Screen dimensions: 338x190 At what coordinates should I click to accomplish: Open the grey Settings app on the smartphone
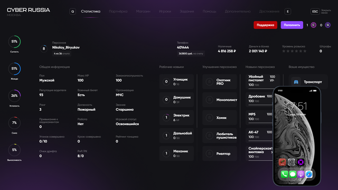point(292,162)
